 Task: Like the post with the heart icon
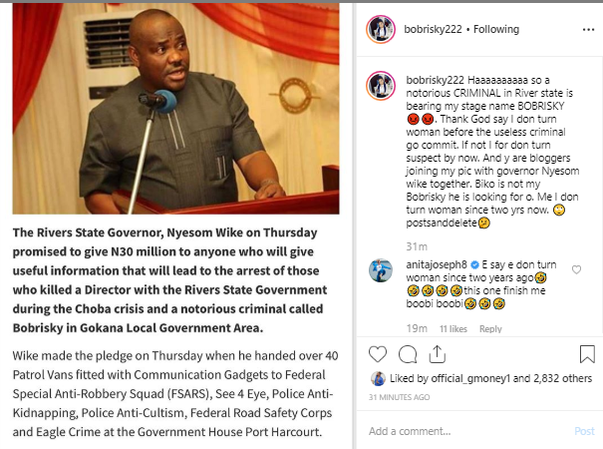pos(378,354)
